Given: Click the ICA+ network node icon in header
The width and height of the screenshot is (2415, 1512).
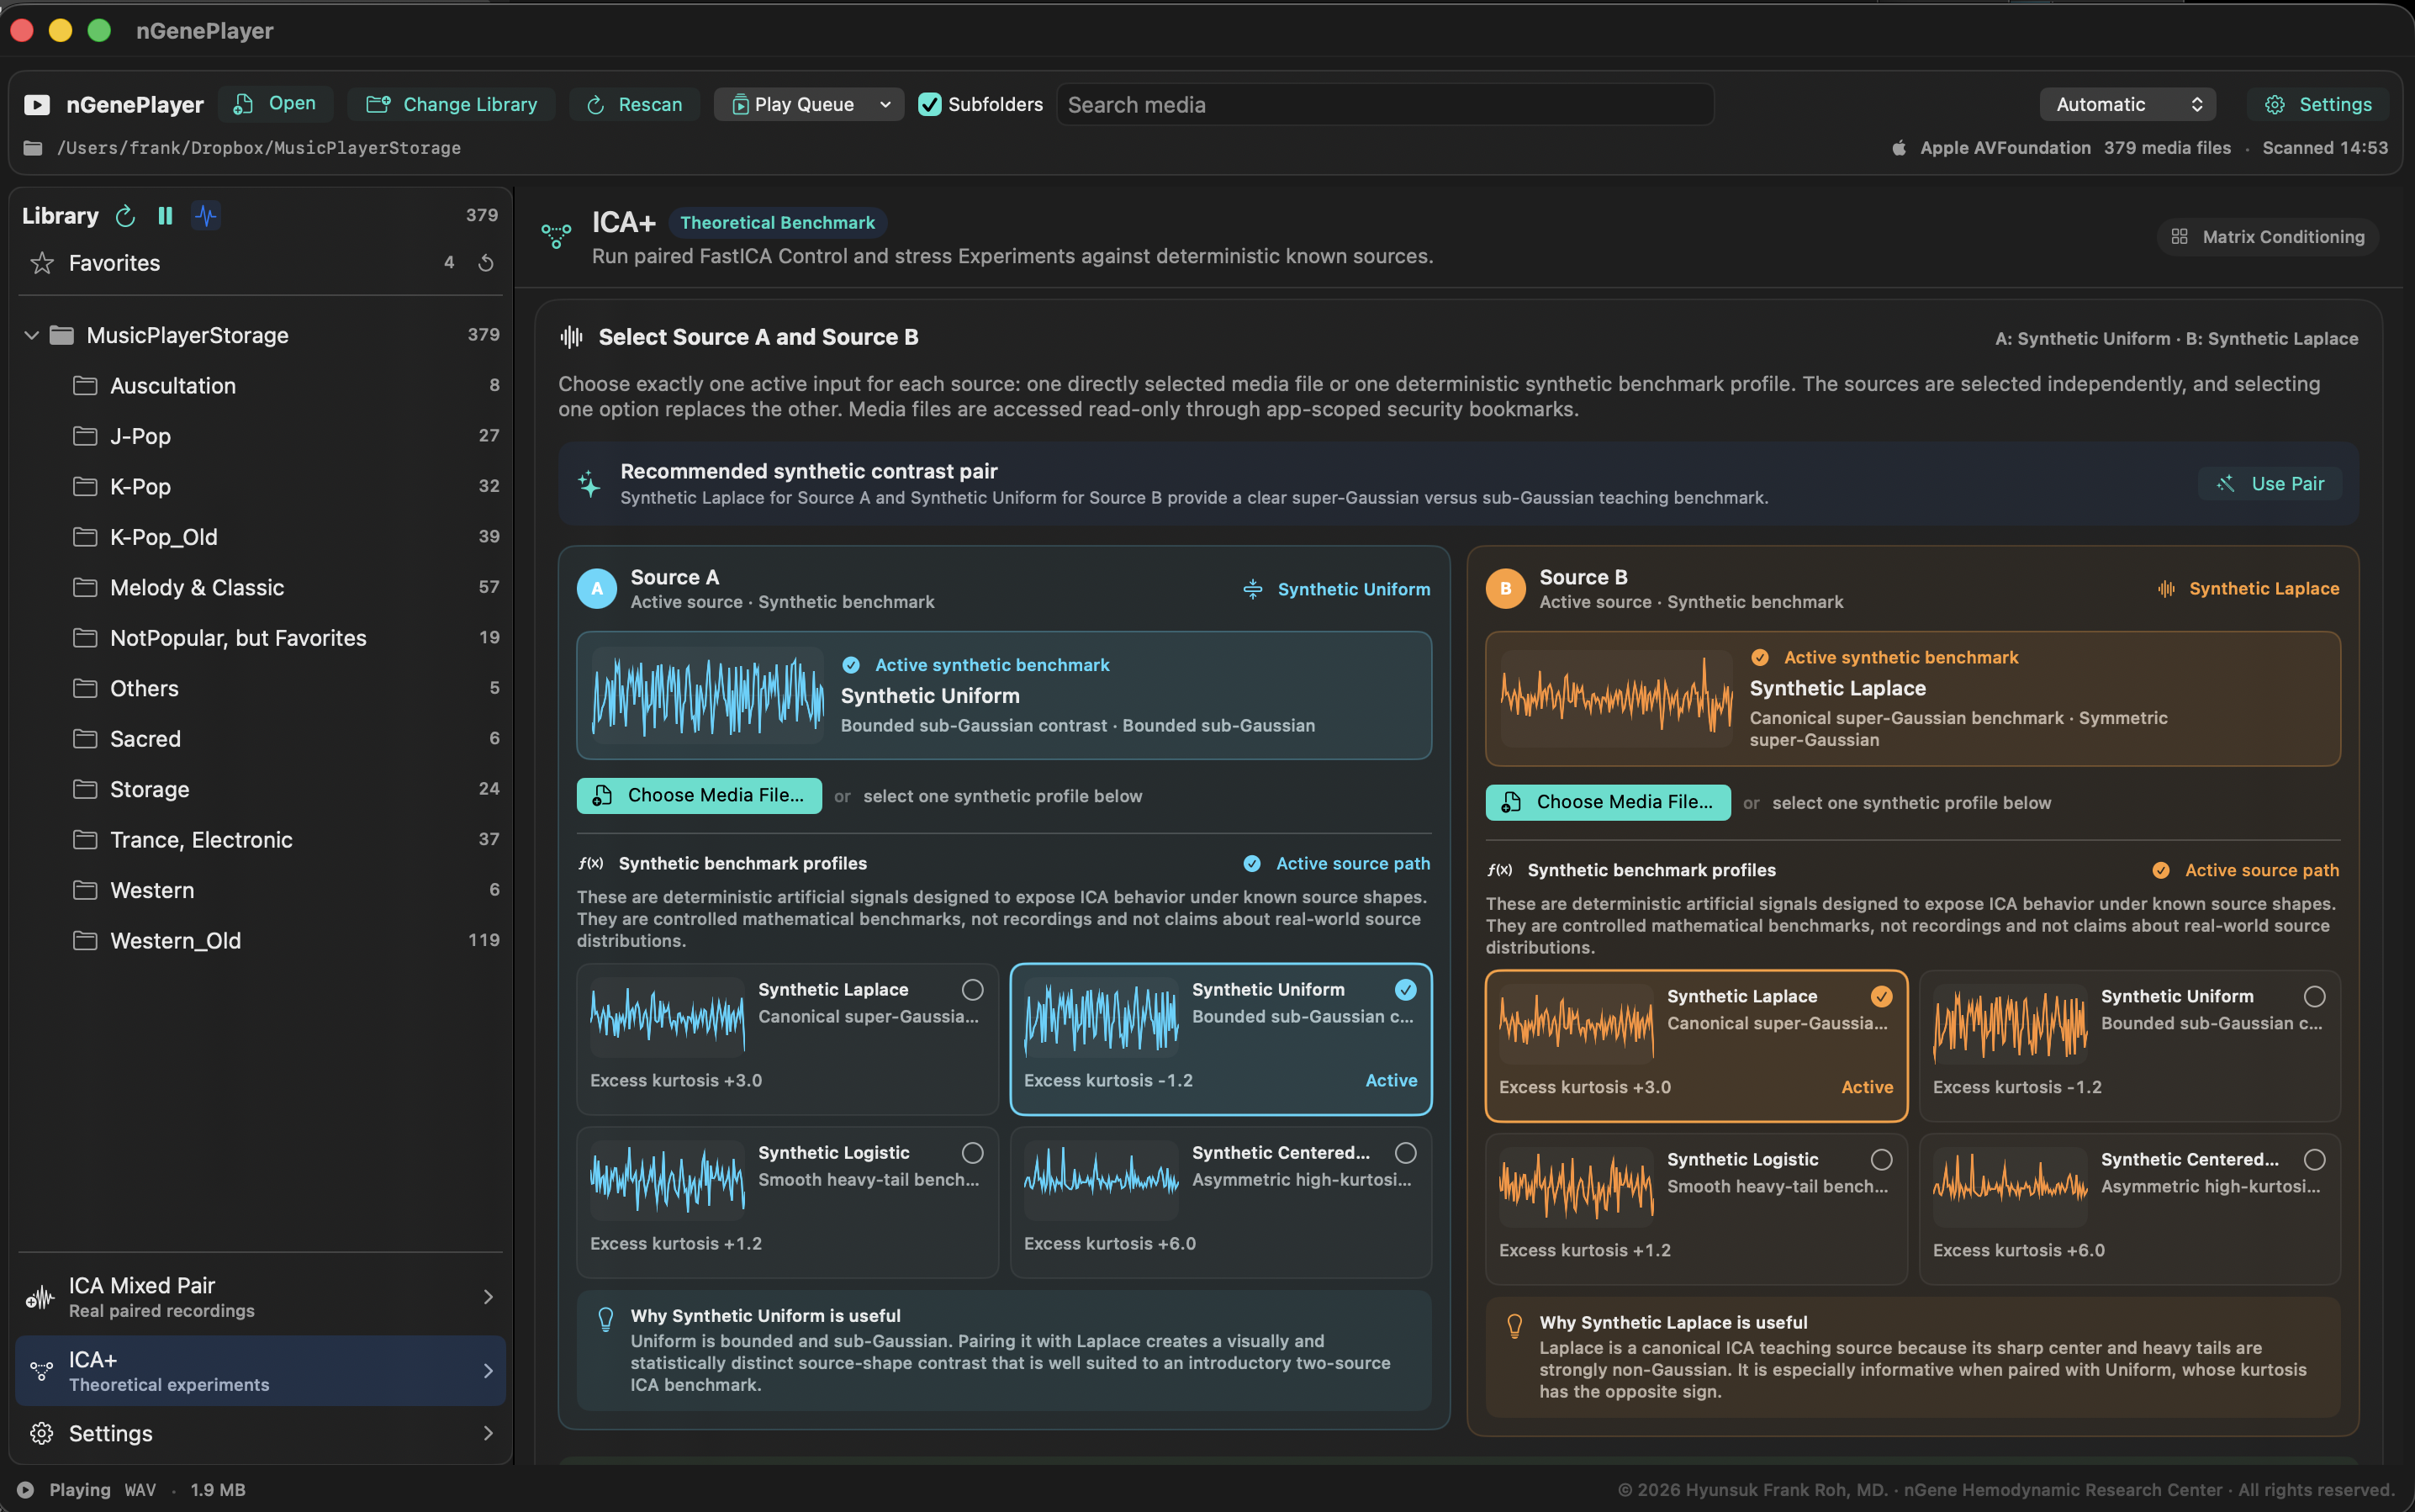Looking at the screenshot, I should [x=556, y=237].
